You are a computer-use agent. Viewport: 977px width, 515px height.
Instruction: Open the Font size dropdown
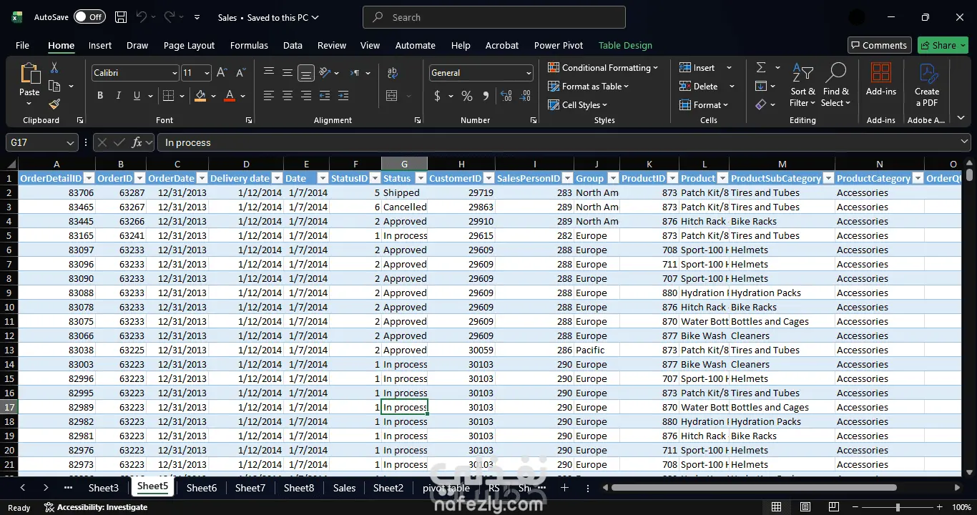[207, 73]
